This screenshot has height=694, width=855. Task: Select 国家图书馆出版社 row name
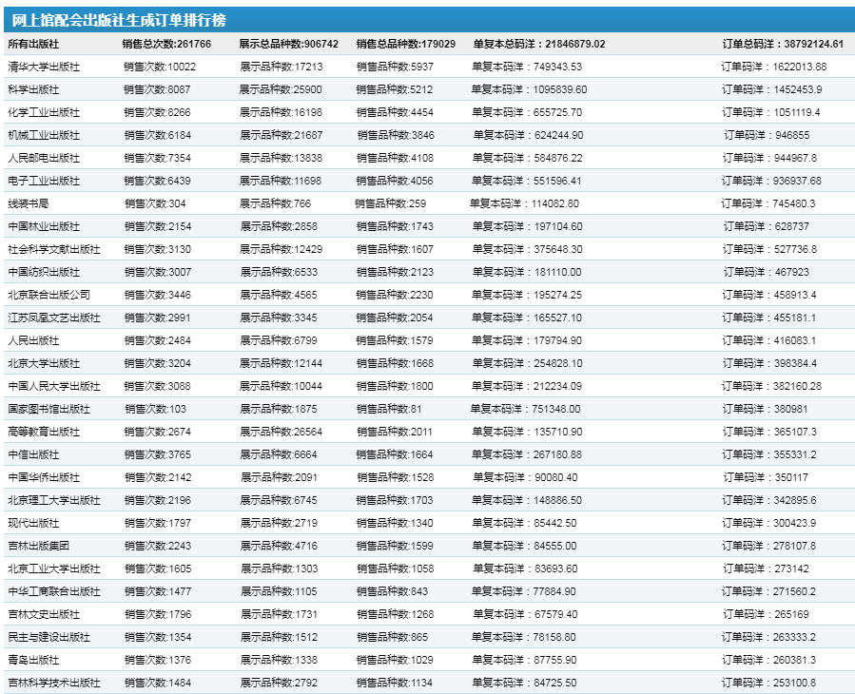(x=49, y=409)
